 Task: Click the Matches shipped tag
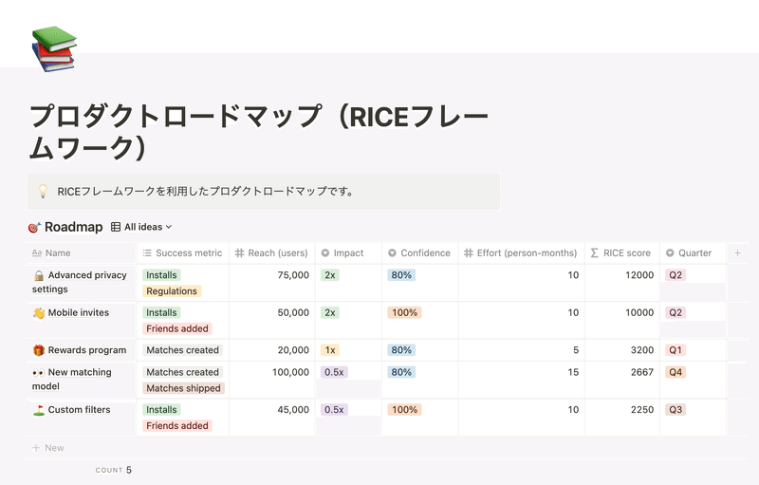(183, 388)
